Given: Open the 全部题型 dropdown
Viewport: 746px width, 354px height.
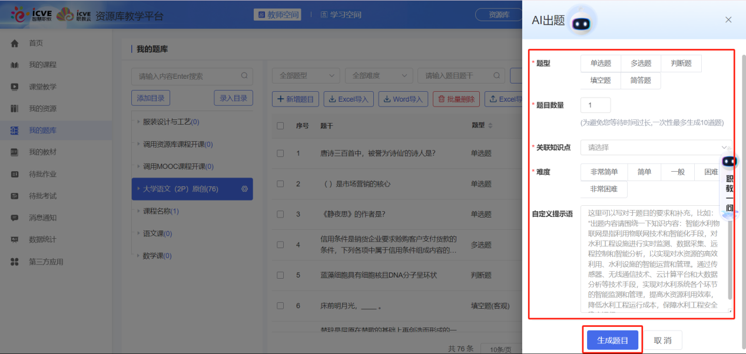Looking at the screenshot, I should [305, 75].
